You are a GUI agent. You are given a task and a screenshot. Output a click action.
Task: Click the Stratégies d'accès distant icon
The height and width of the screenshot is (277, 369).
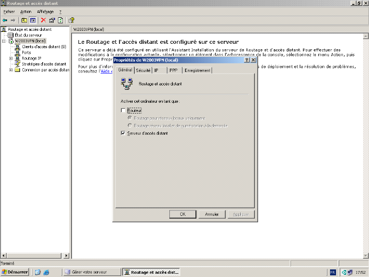point(18,64)
